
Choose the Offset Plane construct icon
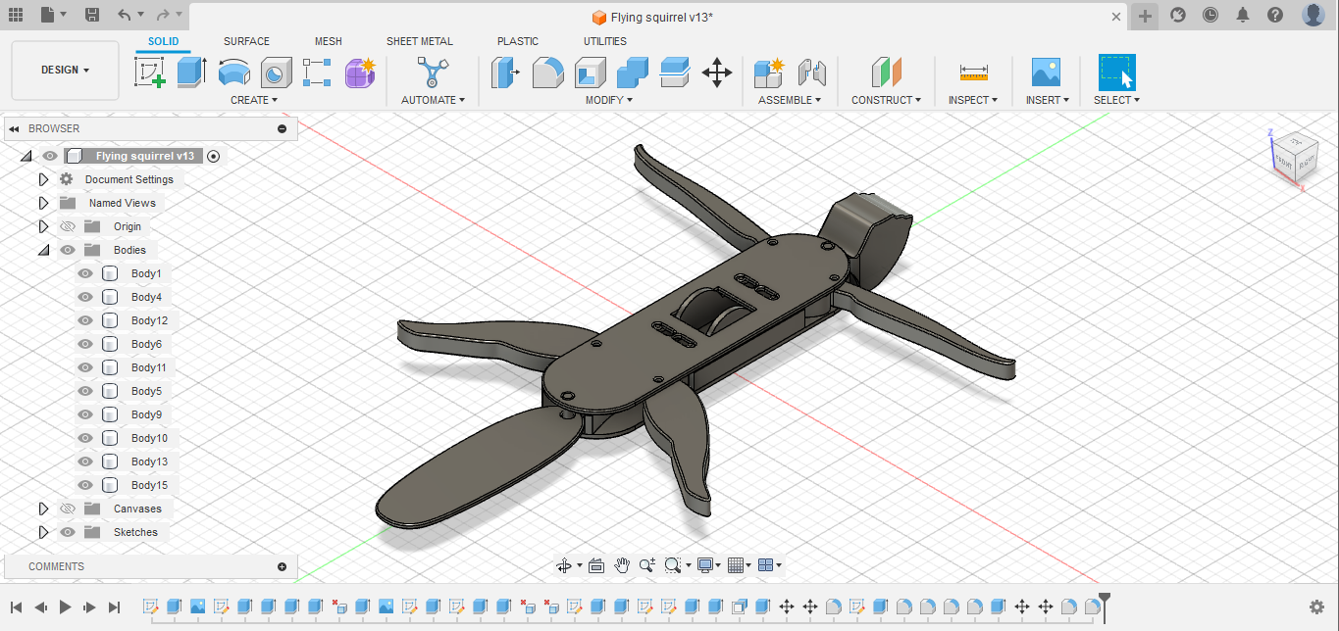point(886,73)
